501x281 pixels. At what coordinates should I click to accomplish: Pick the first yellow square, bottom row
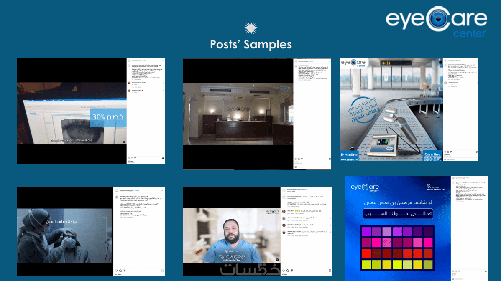(366, 264)
